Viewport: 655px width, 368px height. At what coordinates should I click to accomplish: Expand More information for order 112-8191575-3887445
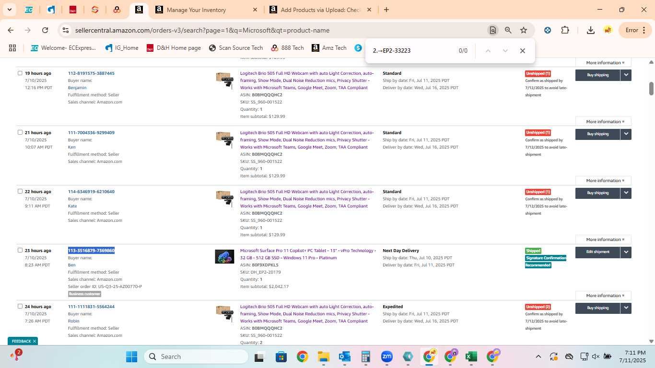pos(603,122)
